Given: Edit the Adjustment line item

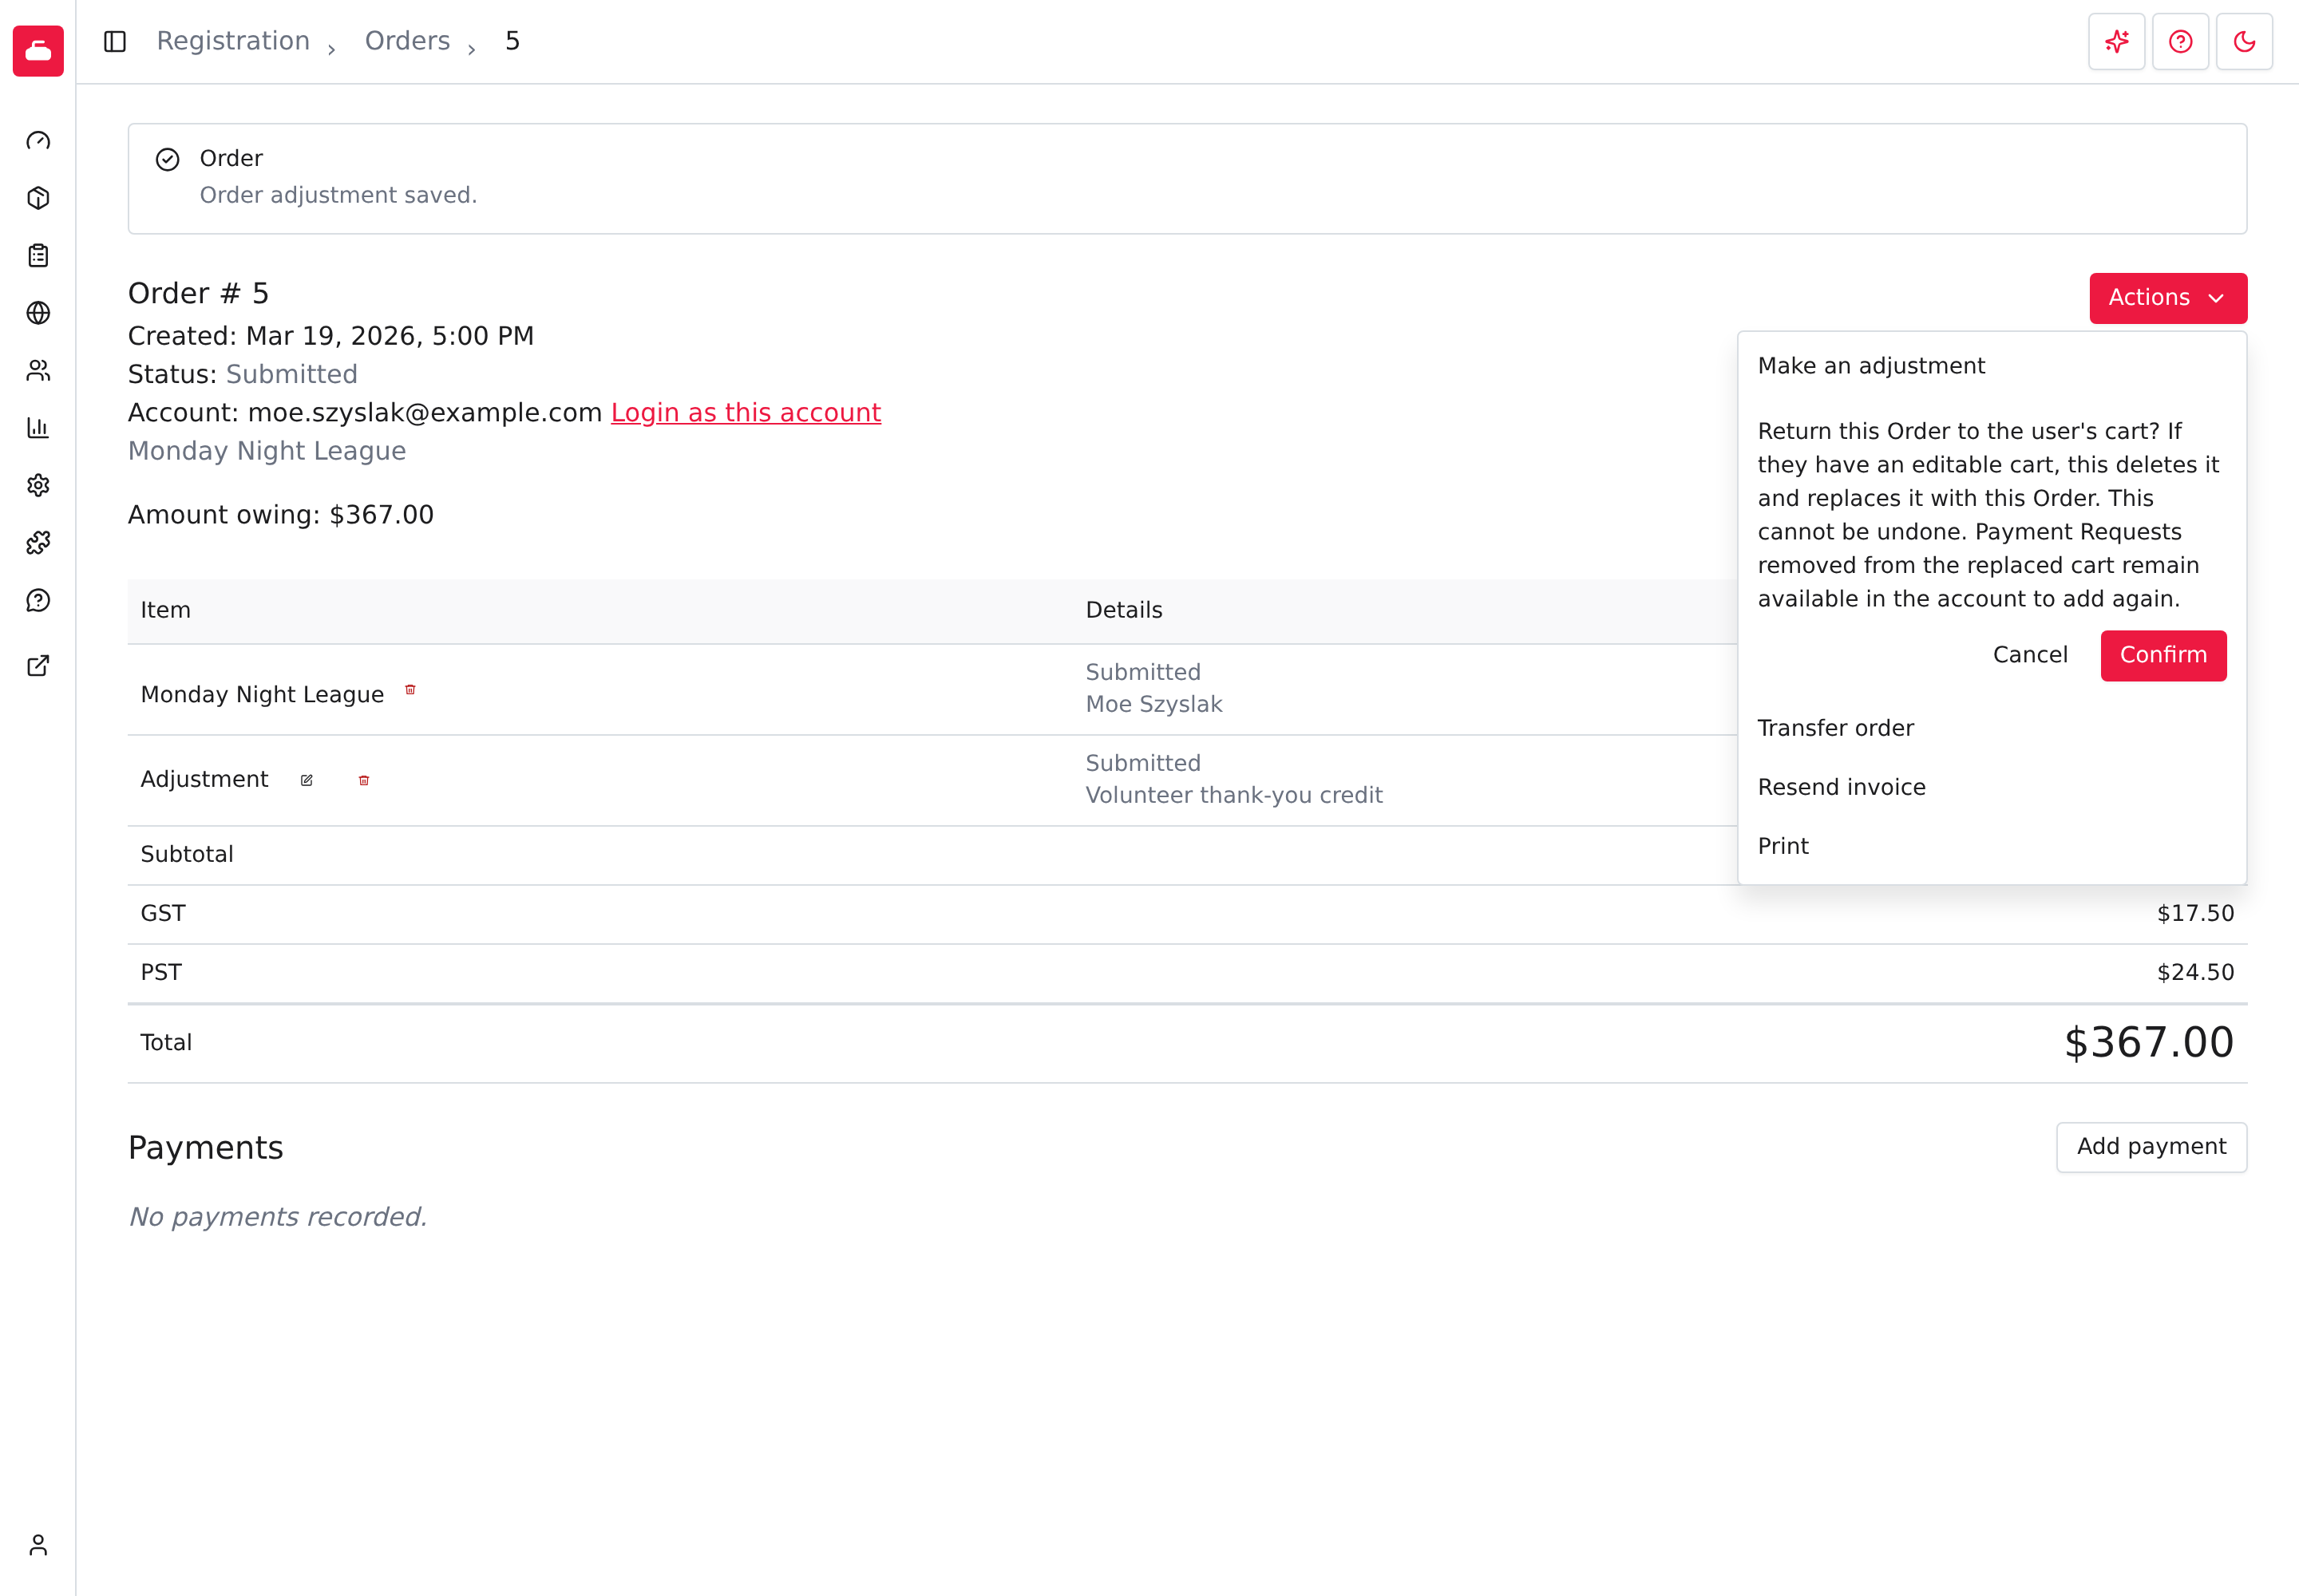Looking at the screenshot, I should 307,781.
